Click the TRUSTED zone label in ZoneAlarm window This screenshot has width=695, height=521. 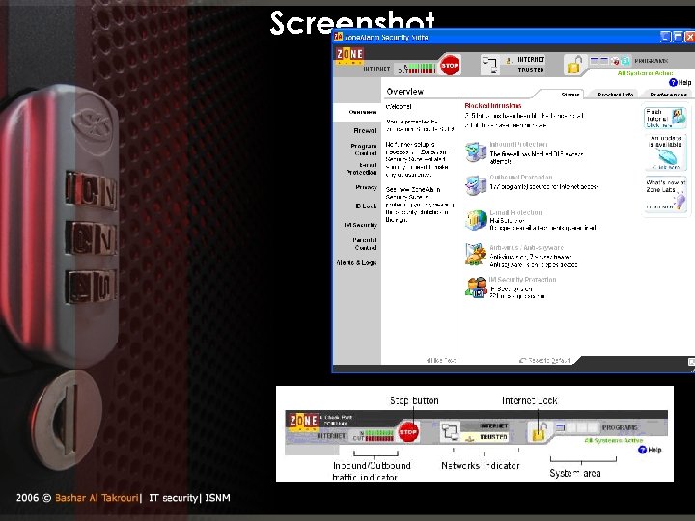[531, 70]
